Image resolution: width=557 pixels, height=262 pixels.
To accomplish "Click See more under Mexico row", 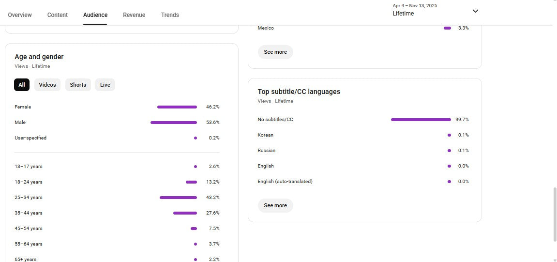I will pyautogui.click(x=275, y=52).
